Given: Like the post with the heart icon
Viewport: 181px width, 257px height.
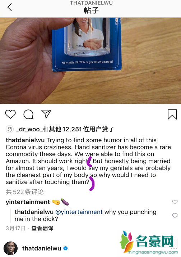Looking at the screenshot, I should [x=10, y=114].
